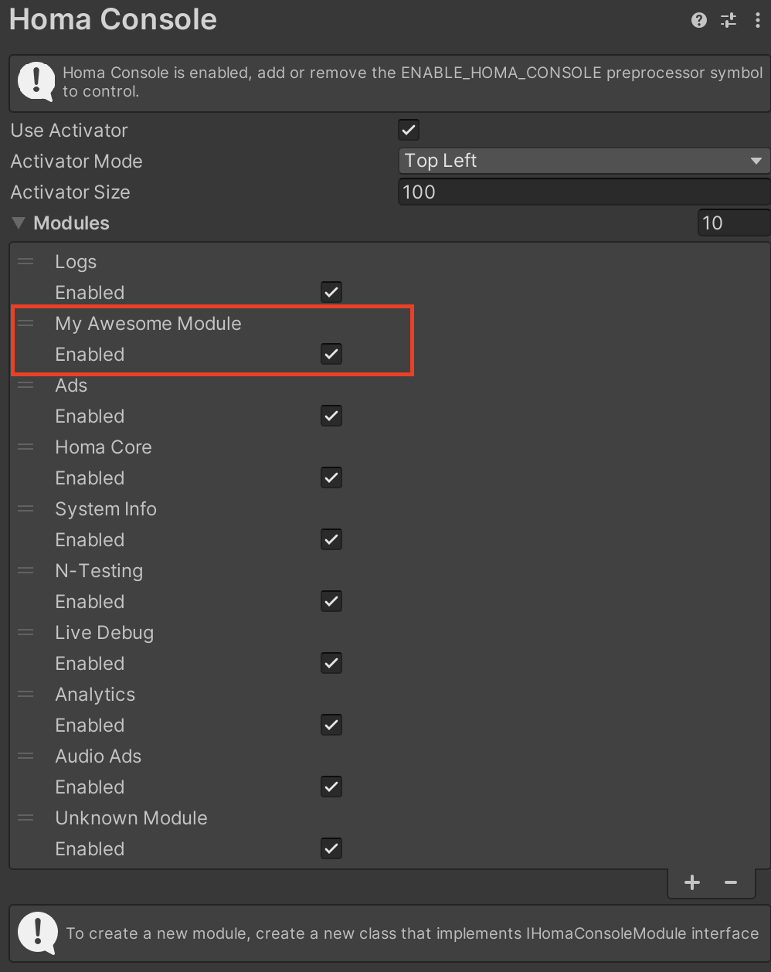Disable the My Awesome Module Enabled checkbox
771x972 pixels.
click(331, 355)
